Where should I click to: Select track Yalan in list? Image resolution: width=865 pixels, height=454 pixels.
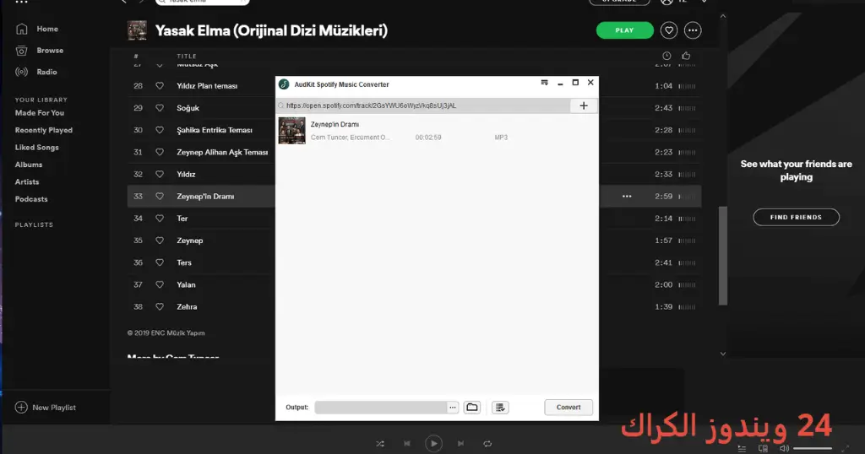tap(186, 285)
